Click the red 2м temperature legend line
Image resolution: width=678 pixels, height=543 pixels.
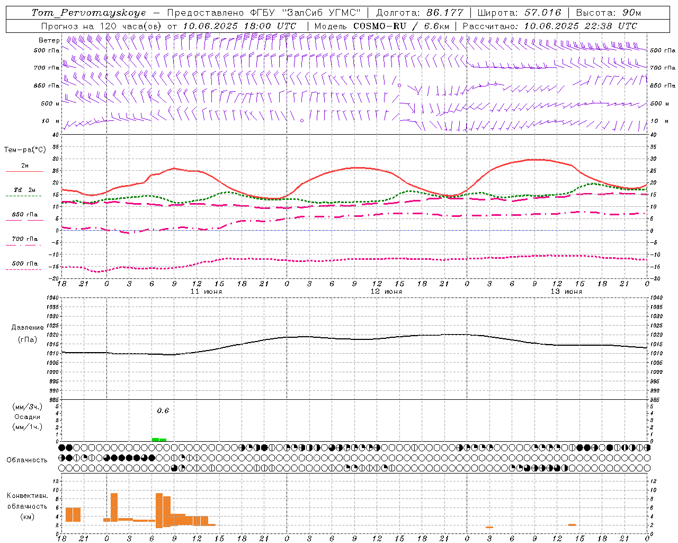pyautogui.click(x=24, y=172)
